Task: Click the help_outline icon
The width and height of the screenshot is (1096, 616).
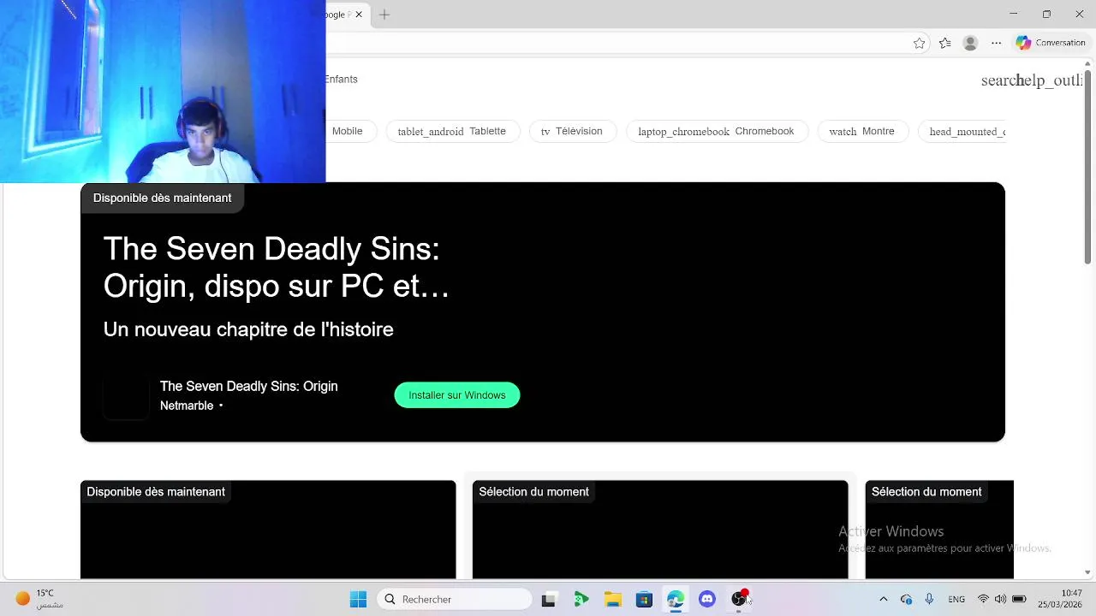Action: [1051, 80]
